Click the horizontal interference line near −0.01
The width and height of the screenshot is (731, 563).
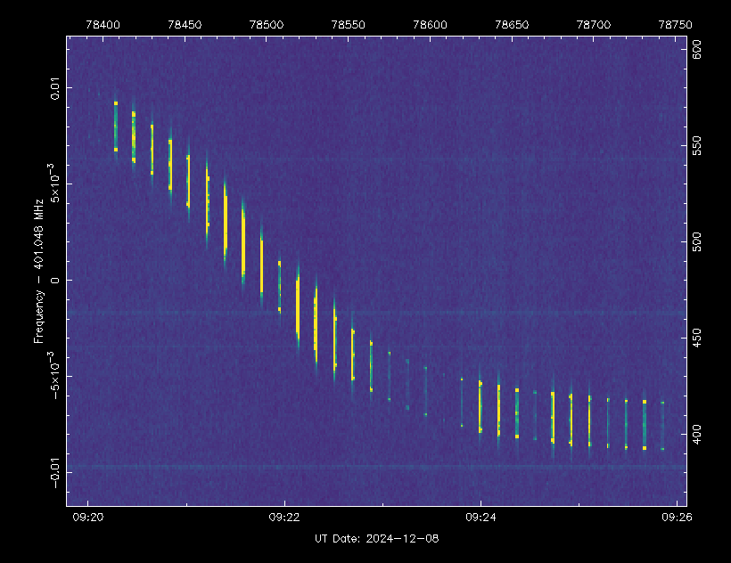pos(374,467)
